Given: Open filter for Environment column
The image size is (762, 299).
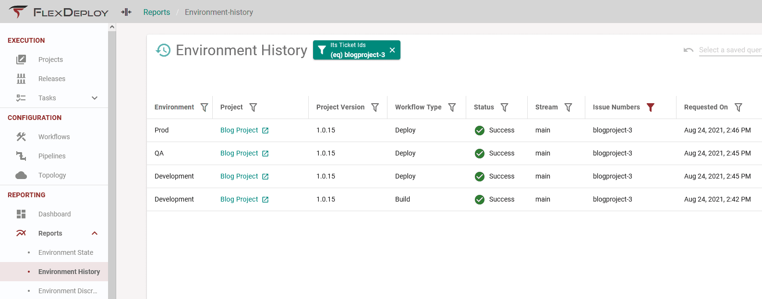Looking at the screenshot, I should click(x=204, y=108).
